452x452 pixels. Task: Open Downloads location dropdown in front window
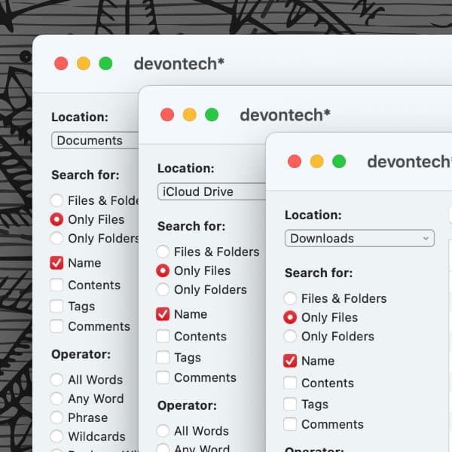click(x=359, y=238)
